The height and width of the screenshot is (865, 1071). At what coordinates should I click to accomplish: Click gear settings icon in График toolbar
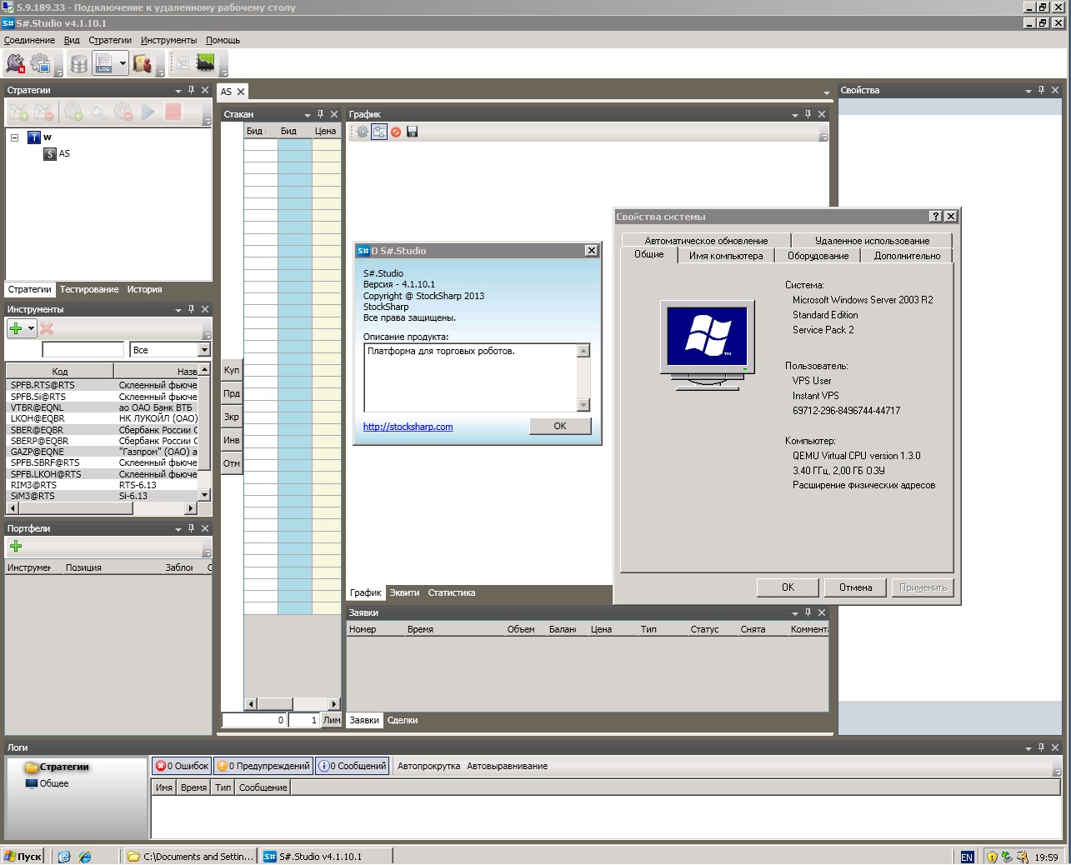(363, 132)
